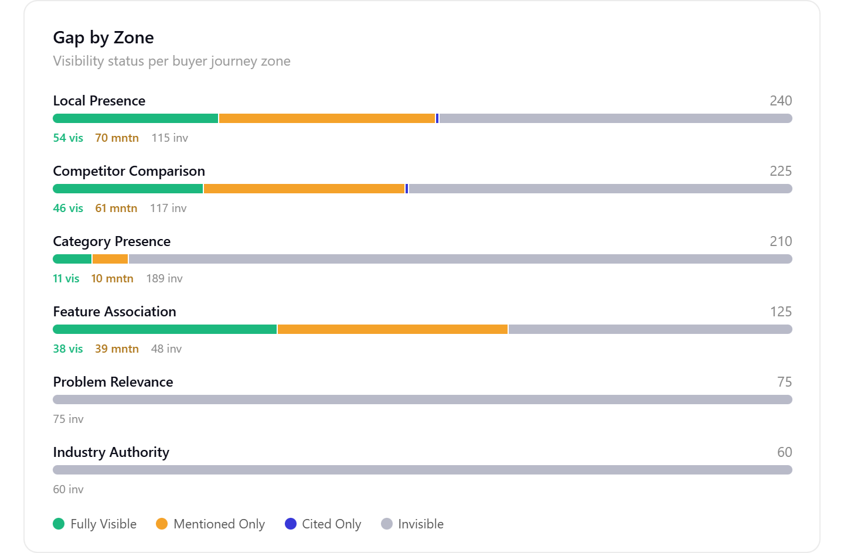
Task: Click the Industry Authority zone label
Action: coord(111,452)
